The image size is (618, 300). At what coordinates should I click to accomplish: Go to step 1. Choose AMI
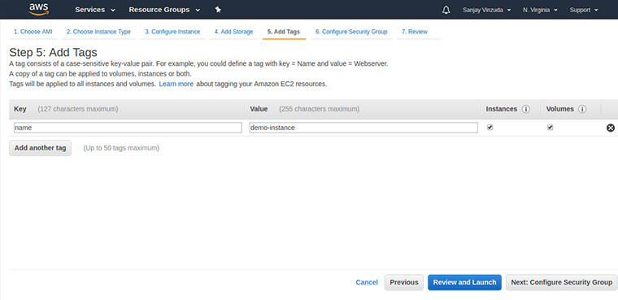[33, 32]
